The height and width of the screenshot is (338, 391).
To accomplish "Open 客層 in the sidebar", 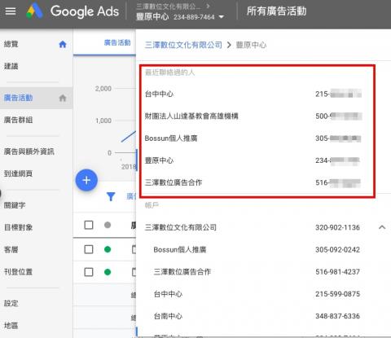I will click(x=11, y=249).
